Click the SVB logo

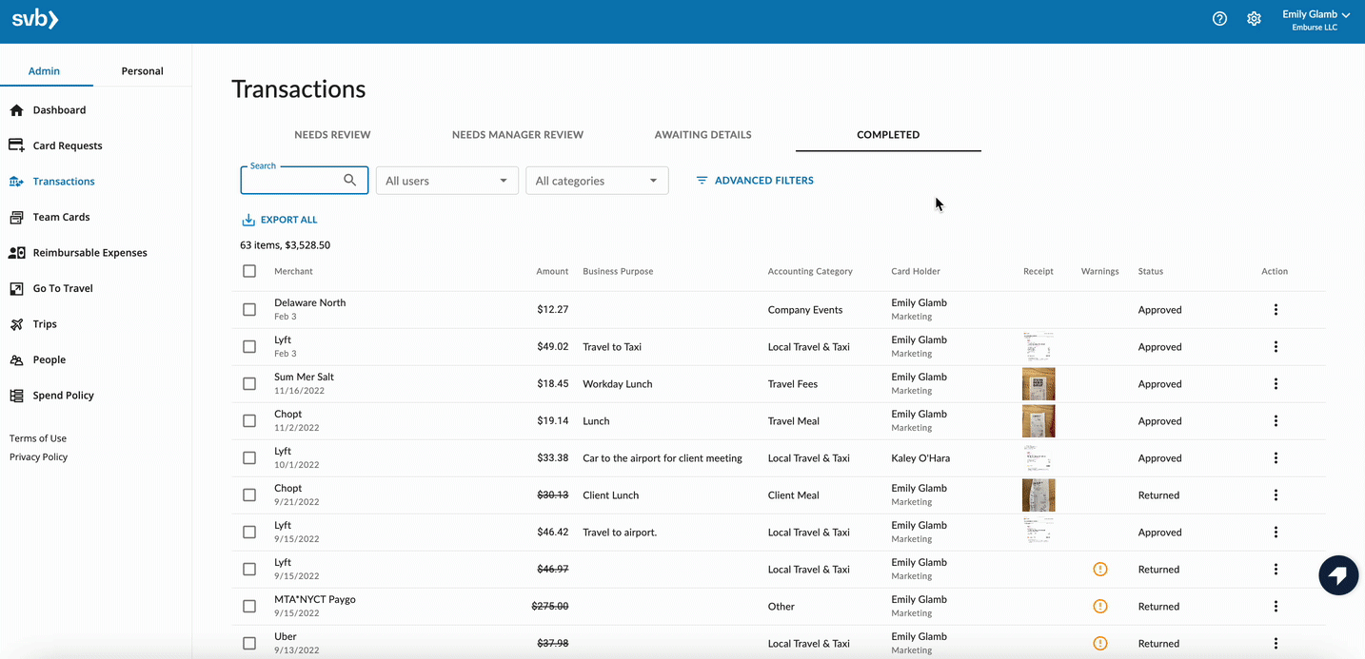34,19
